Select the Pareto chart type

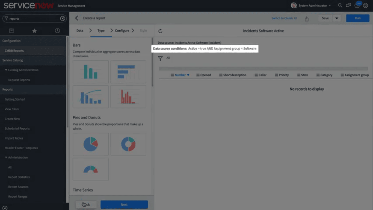[x=91, y=97]
